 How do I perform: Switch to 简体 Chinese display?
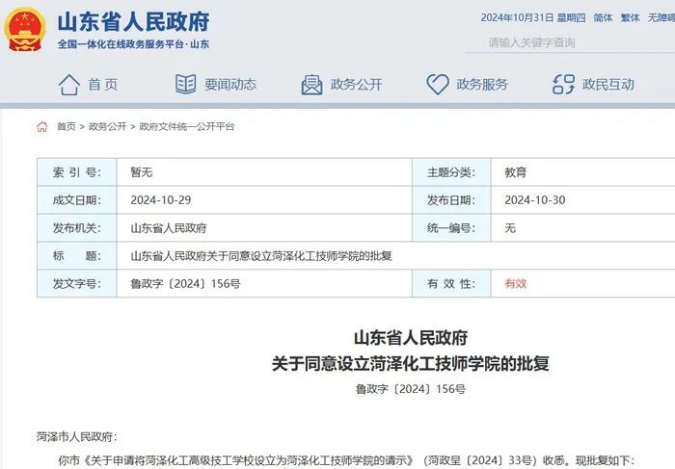point(603,17)
